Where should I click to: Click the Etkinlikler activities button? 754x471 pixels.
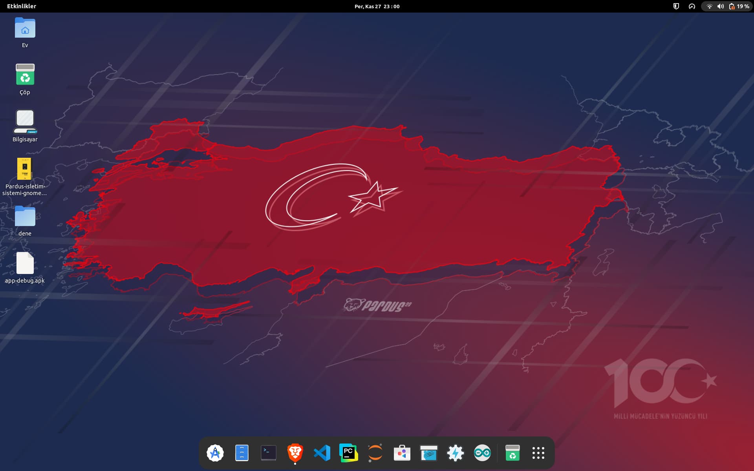(22, 6)
